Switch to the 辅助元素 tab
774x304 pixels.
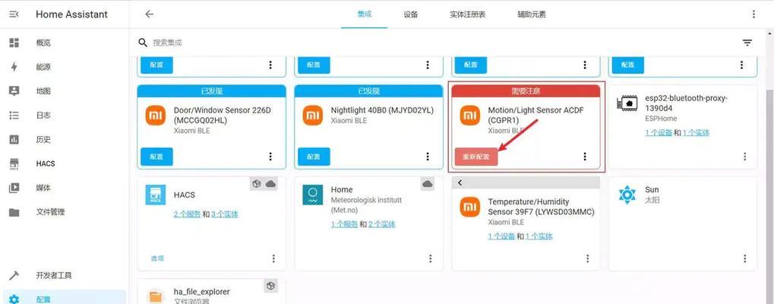532,14
